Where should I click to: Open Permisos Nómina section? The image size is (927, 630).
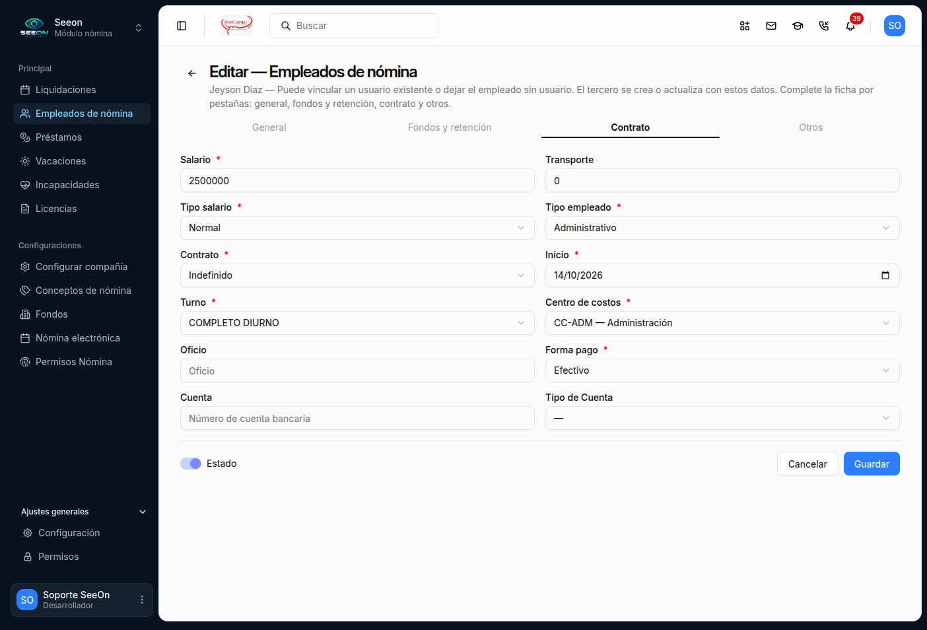tap(82, 362)
